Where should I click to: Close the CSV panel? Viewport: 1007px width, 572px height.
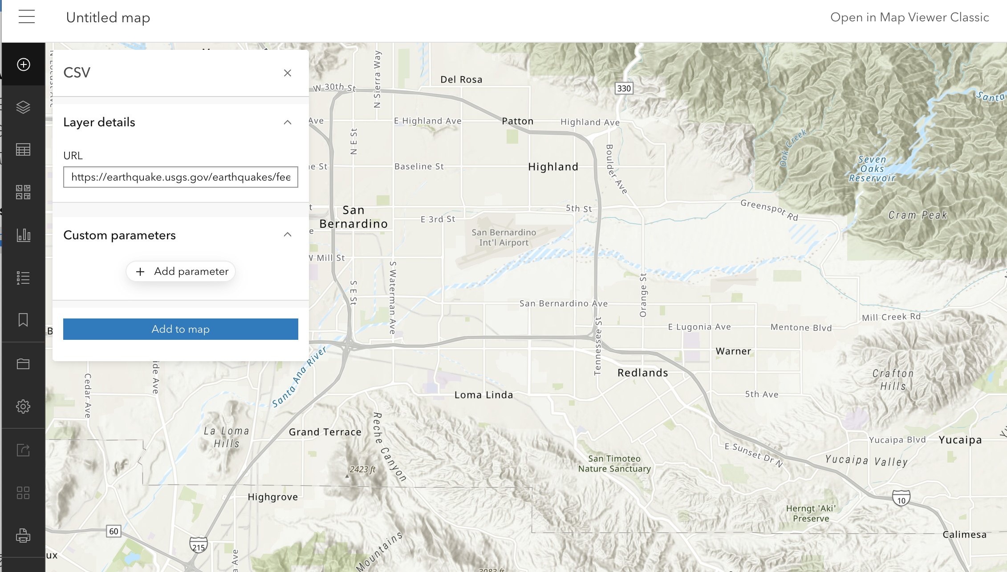[x=287, y=73]
